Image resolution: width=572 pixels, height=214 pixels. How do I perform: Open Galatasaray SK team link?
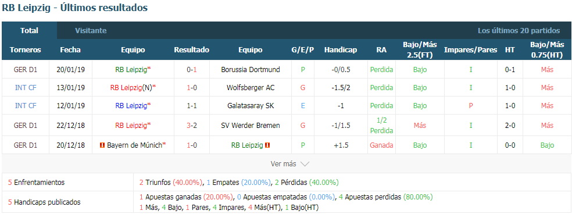click(251, 105)
